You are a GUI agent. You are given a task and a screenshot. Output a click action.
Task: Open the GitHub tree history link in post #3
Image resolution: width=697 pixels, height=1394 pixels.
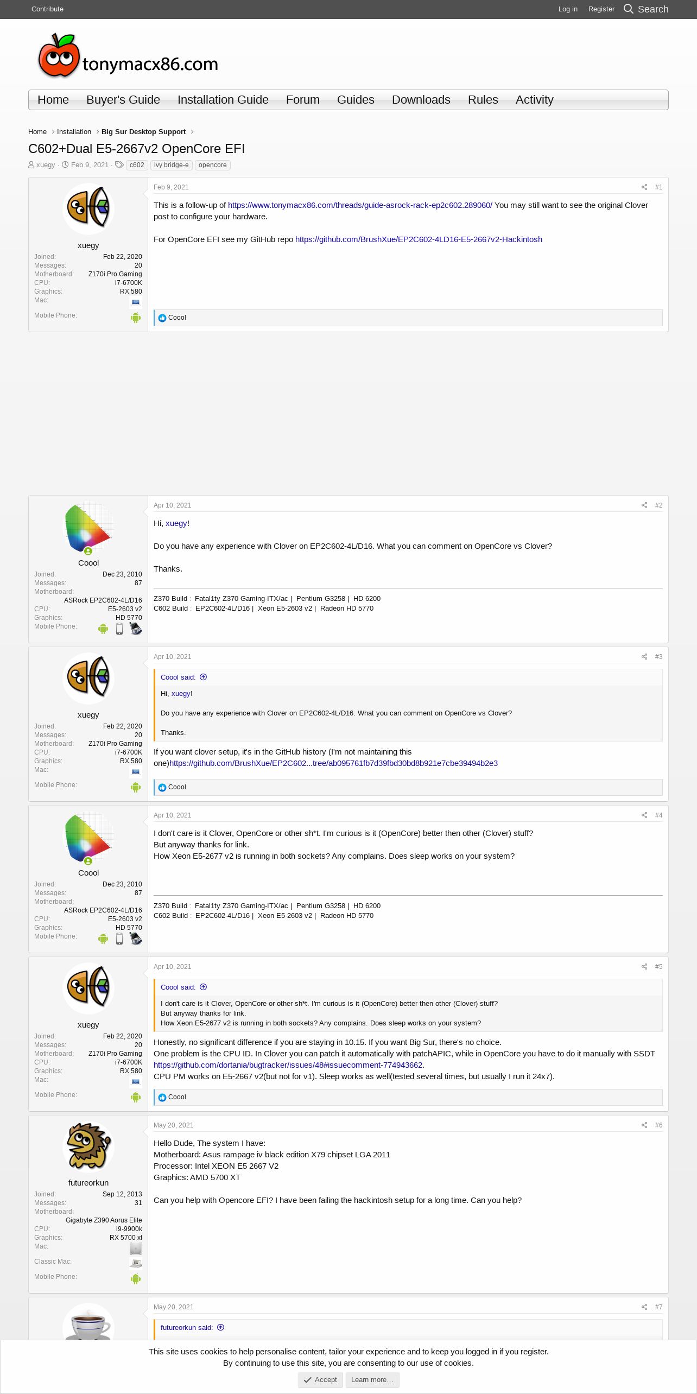click(x=333, y=763)
